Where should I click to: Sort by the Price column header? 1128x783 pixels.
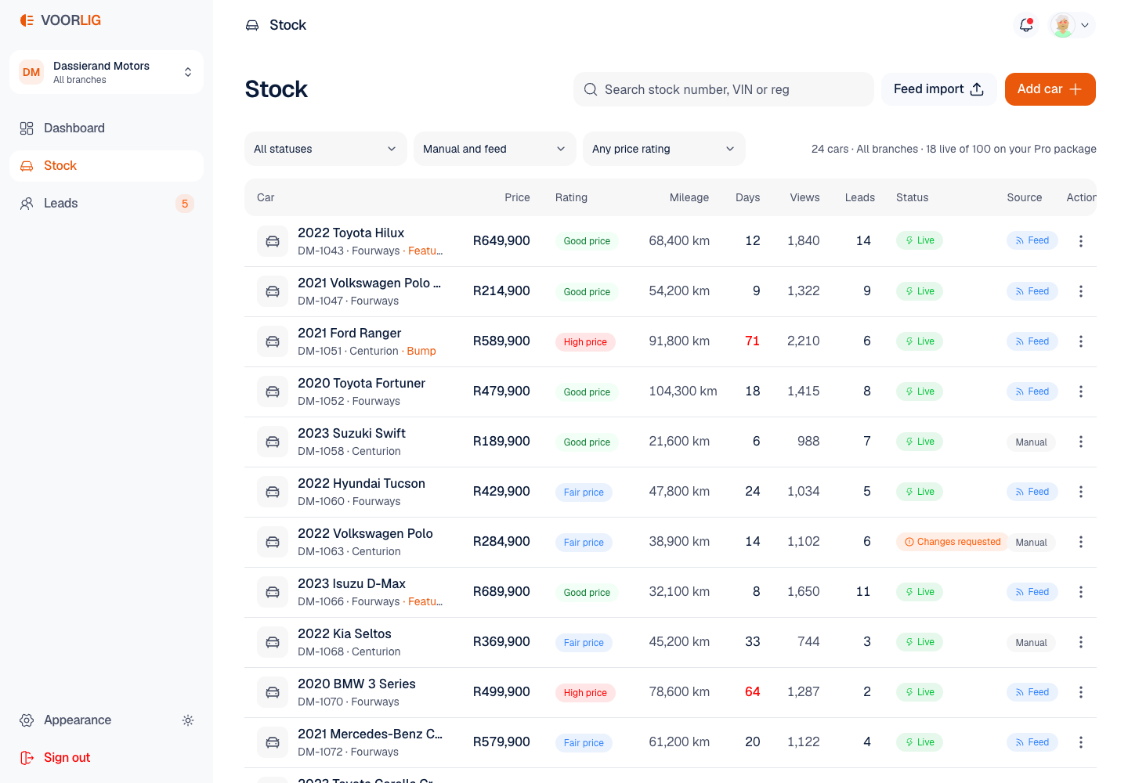(x=517, y=197)
